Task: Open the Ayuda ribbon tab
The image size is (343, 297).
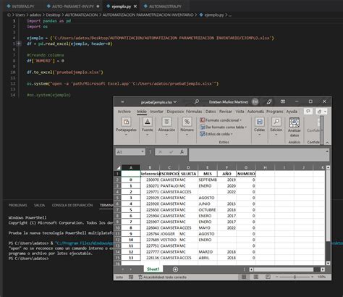Action: (292, 112)
